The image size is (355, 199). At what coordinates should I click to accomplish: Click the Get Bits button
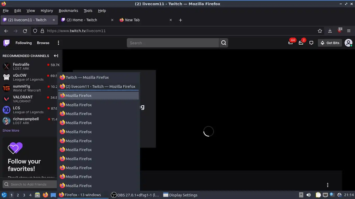pos(330,43)
